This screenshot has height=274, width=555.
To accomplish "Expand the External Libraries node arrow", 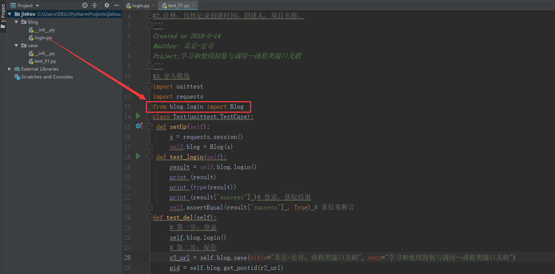I will click(x=10, y=69).
